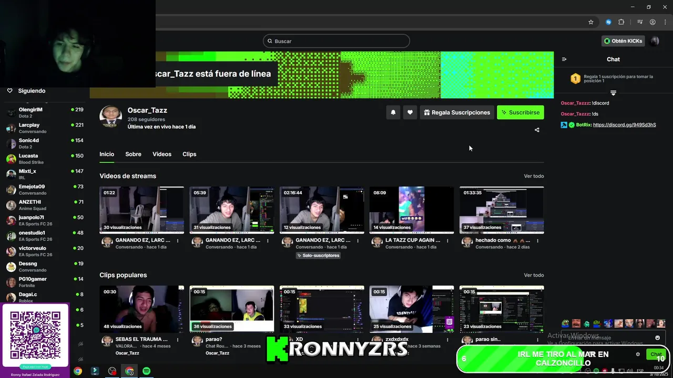Open PG10gamer channel in sidebar

[x=45, y=282]
